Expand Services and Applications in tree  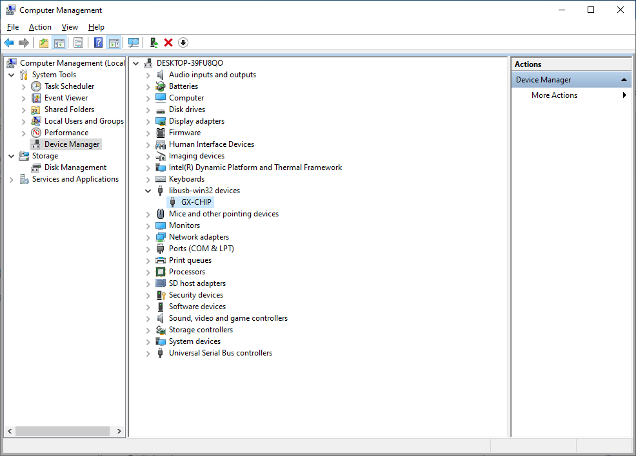coord(12,179)
